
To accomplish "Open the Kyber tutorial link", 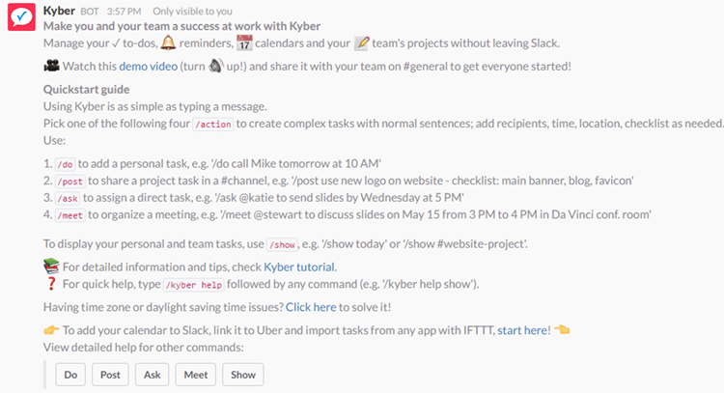I will click(x=299, y=267).
